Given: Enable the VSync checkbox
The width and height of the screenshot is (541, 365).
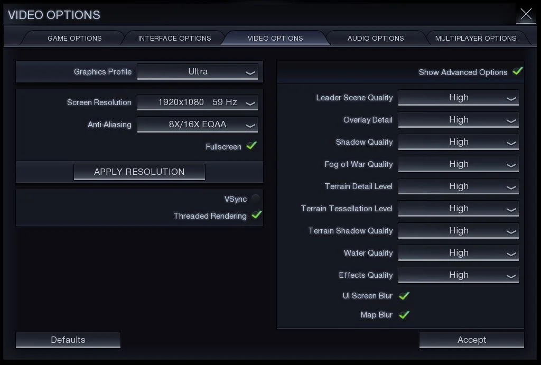Looking at the screenshot, I should coord(256,199).
